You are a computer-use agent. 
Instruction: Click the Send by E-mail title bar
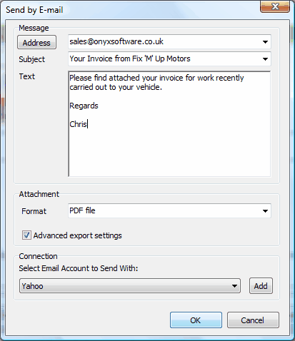[131, 10]
